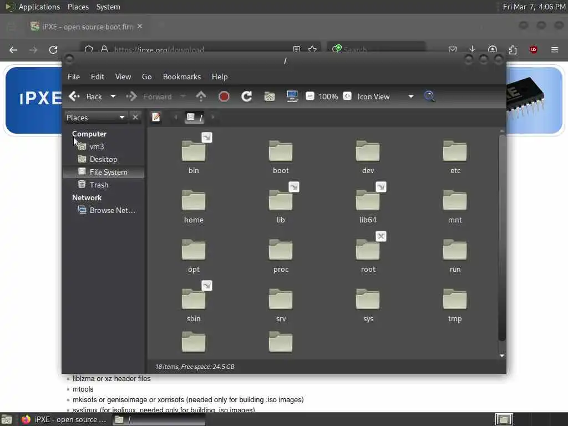The height and width of the screenshot is (426, 568).
Task: Open the Icon View mode dropdown
Action: [386, 97]
